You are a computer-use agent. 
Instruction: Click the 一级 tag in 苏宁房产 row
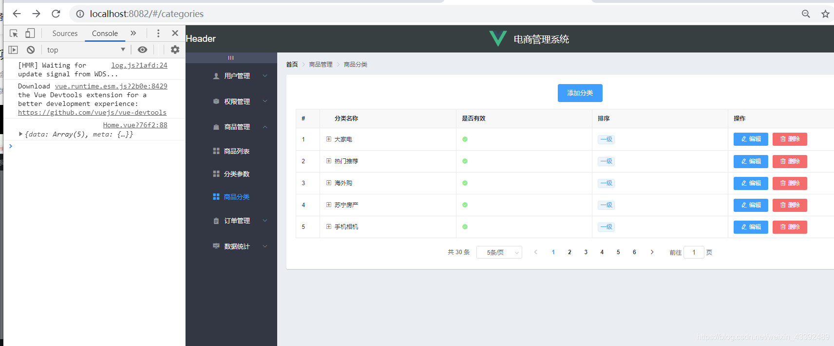tap(606, 205)
